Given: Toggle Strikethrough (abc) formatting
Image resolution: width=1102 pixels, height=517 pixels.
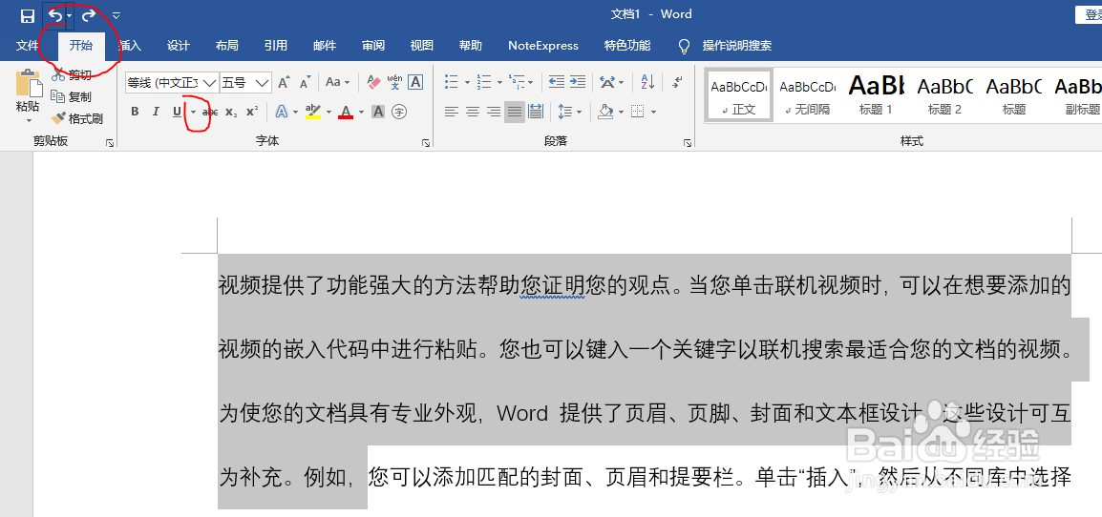Looking at the screenshot, I should coord(210,112).
